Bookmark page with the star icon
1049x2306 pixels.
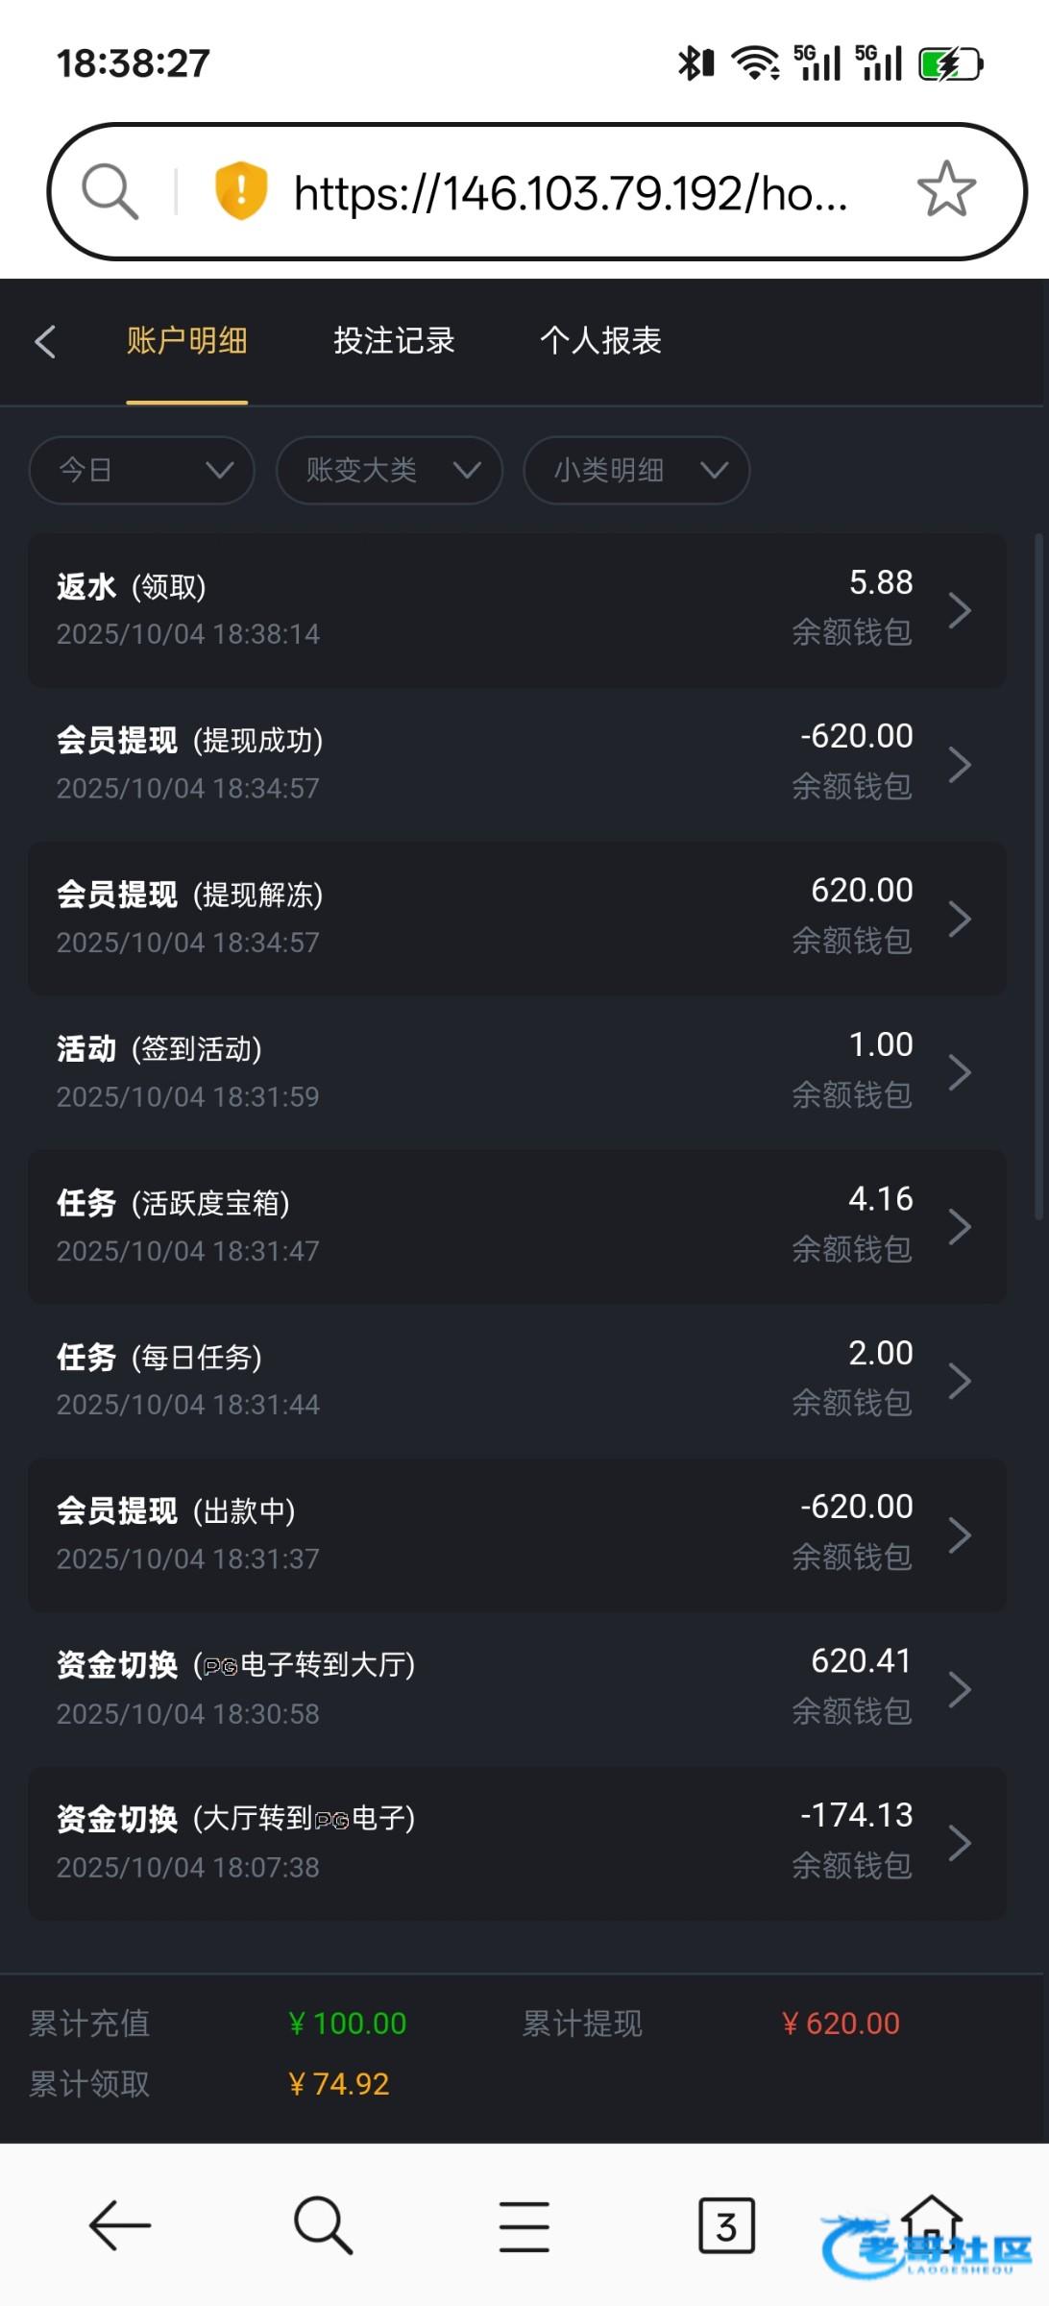coord(945,189)
